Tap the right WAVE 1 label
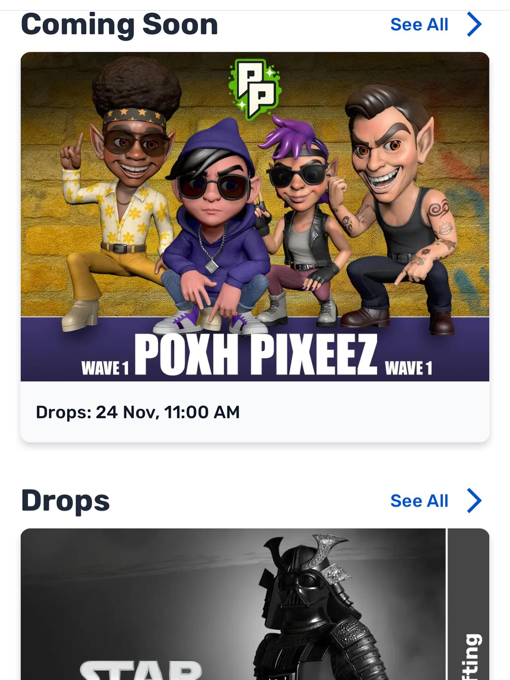Image resolution: width=510 pixels, height=680 pixels. click(408, 368)
